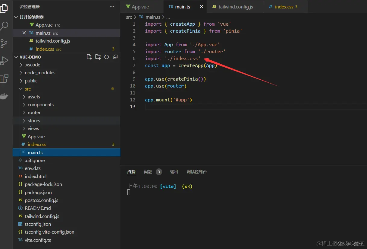
Task: Open the postcss.config.js file
Action: click(66, 200)
